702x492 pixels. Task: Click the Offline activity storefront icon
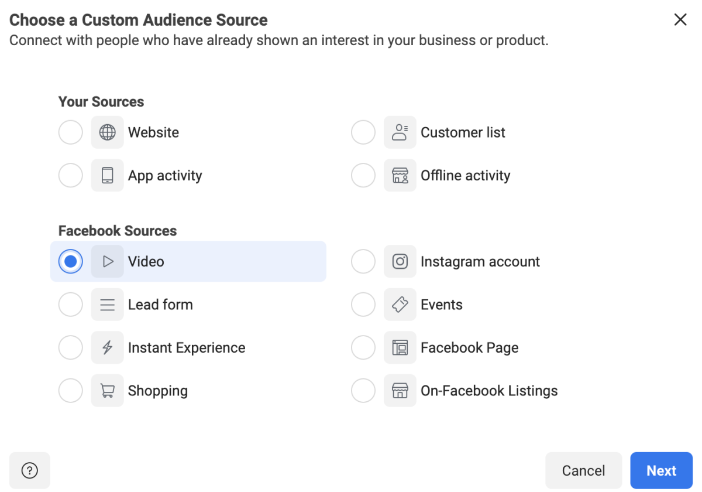pos(400,175)
